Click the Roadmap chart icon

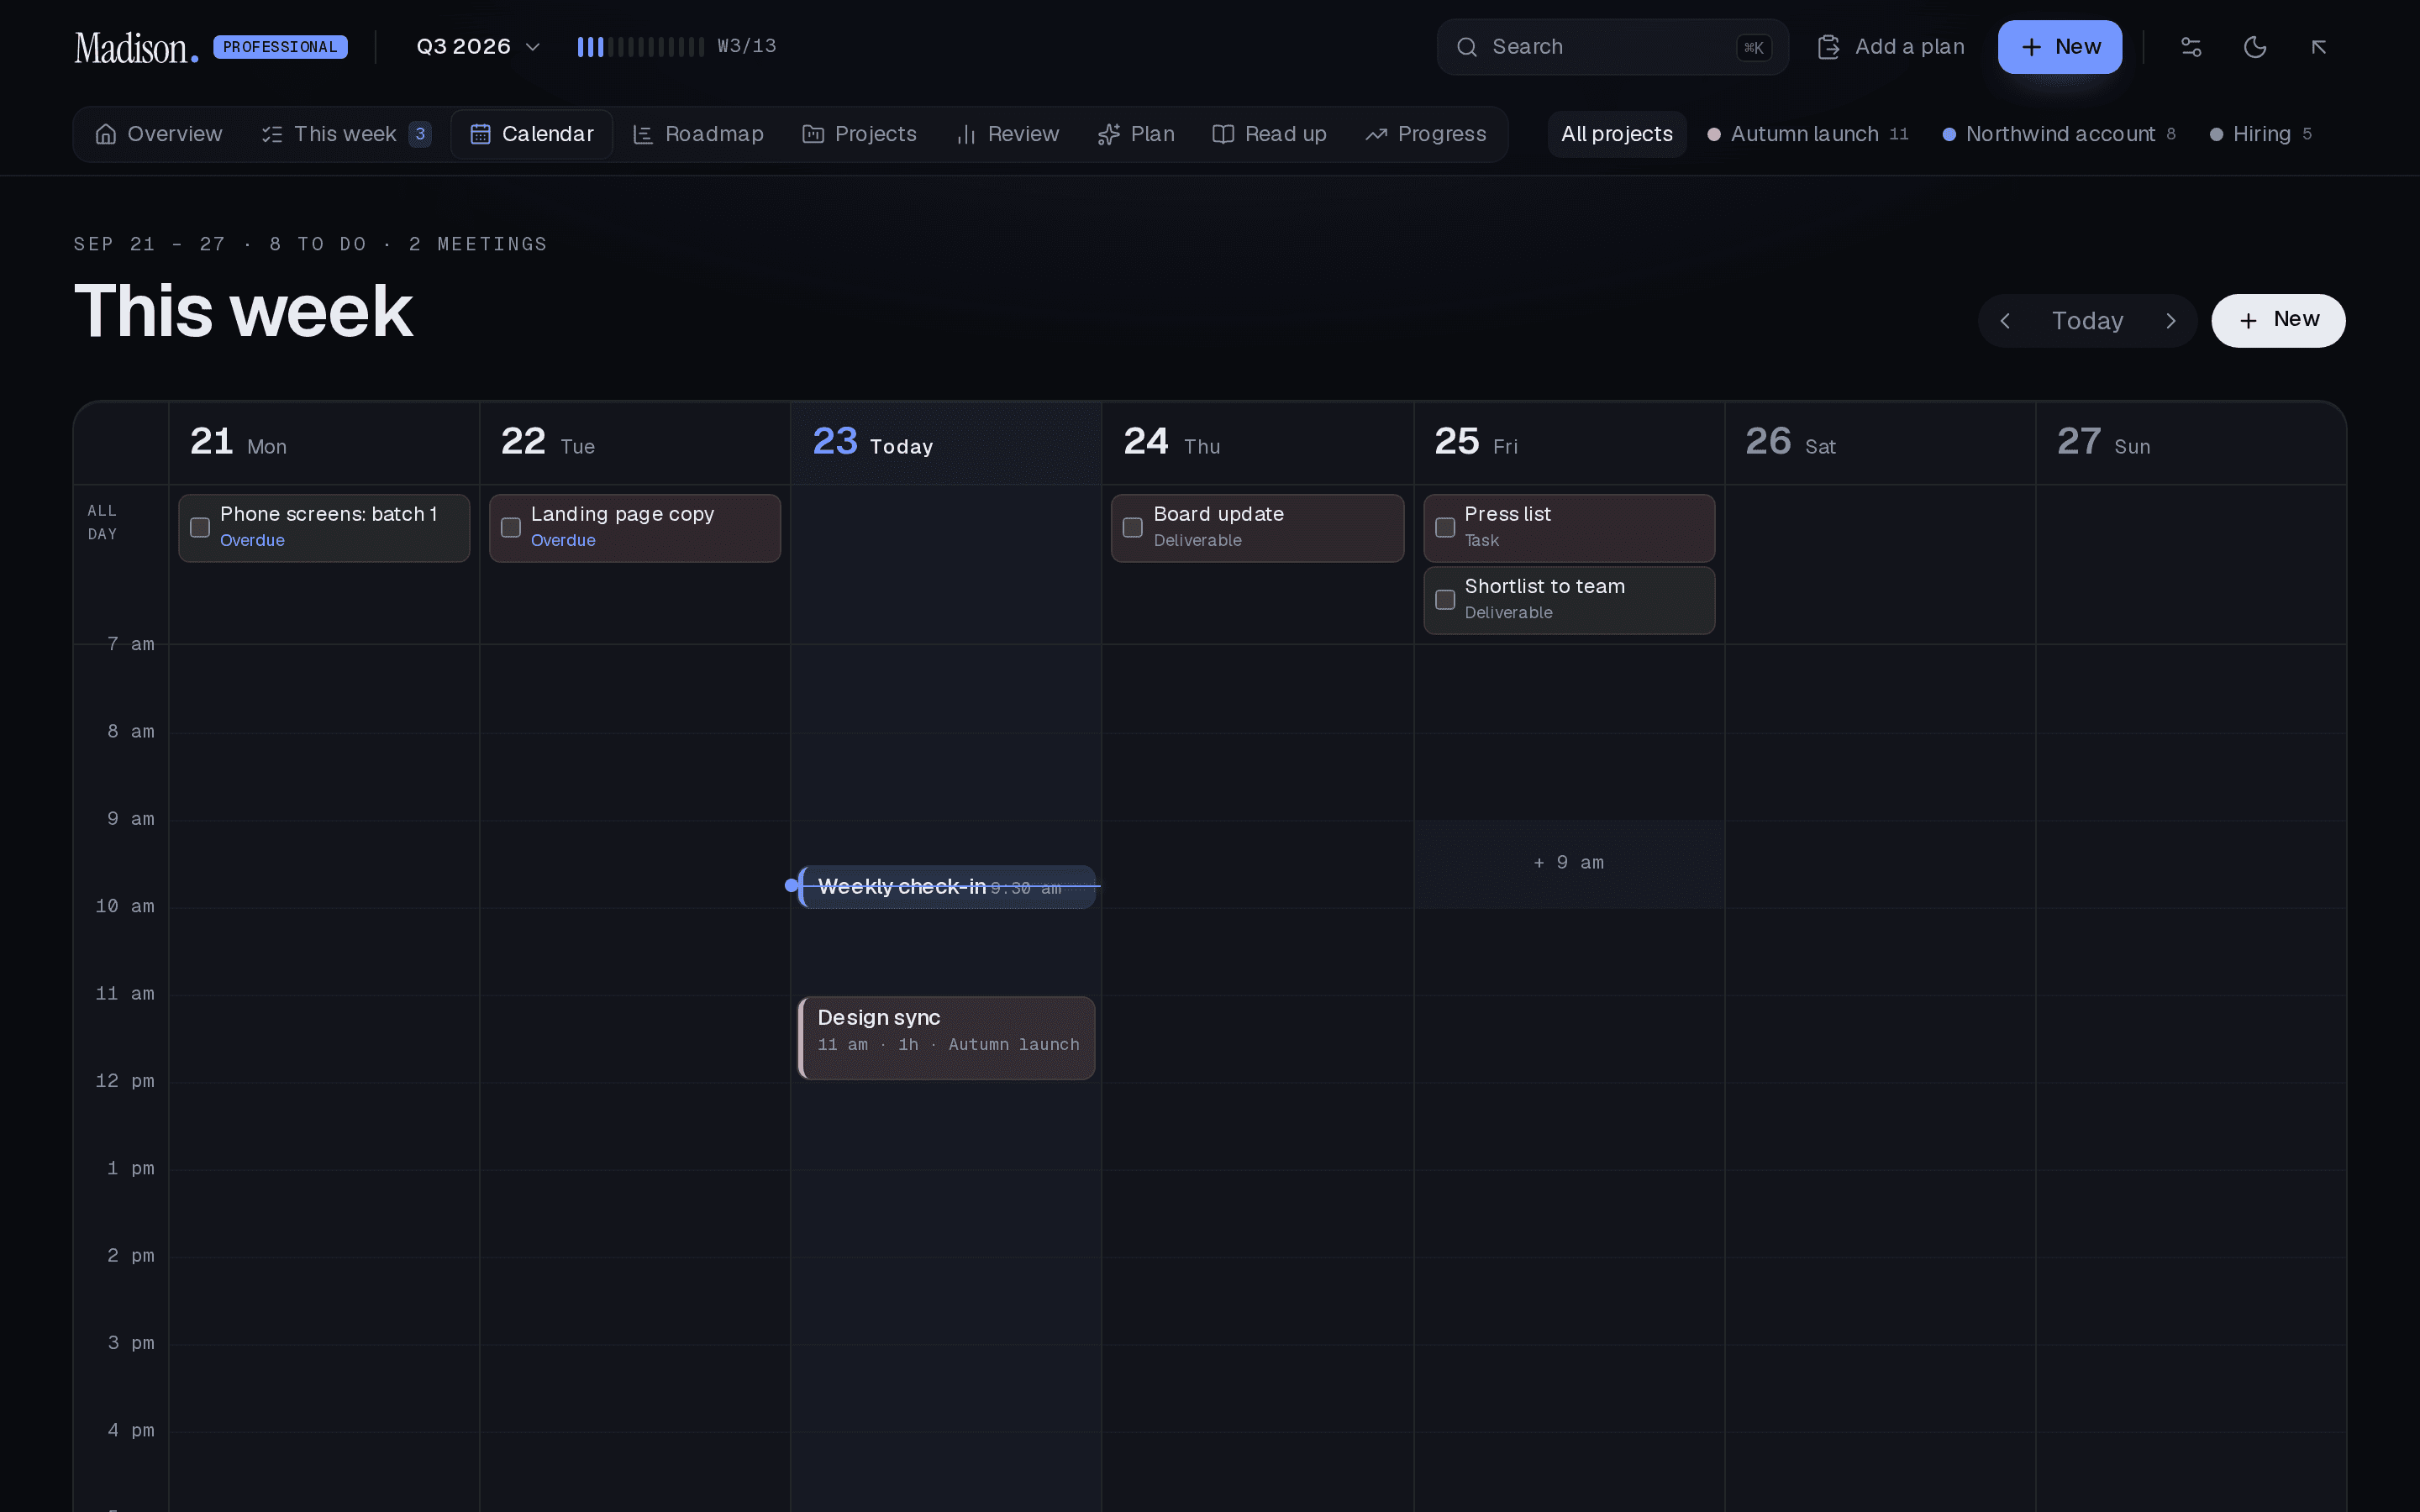click(x=643, y=134)
